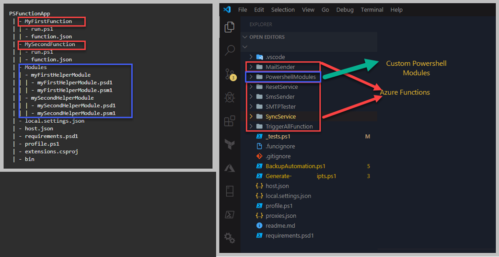The width and height of the screenshot is (499, 257).
Task: Click the VS Code logo icon
Action: (227, 10)
